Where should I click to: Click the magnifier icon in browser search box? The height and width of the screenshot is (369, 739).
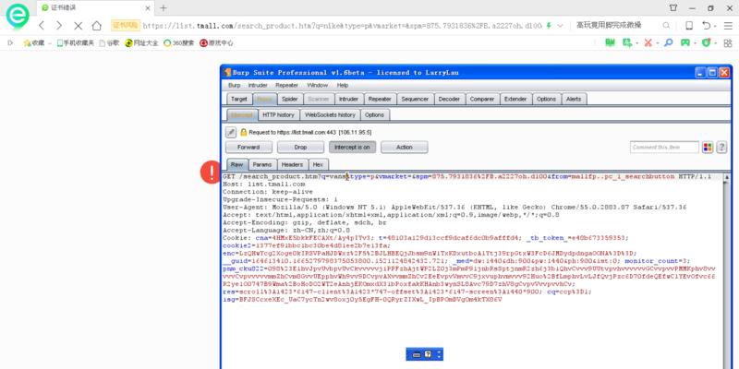pos(666,26)
